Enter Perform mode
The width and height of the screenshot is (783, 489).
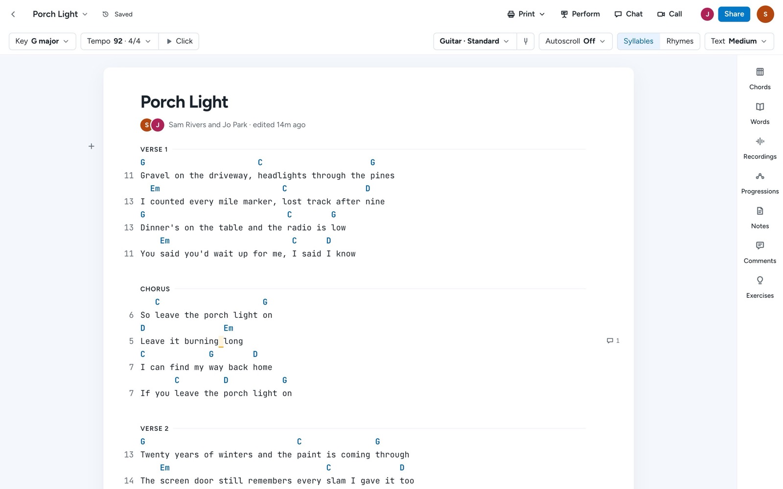580,14
